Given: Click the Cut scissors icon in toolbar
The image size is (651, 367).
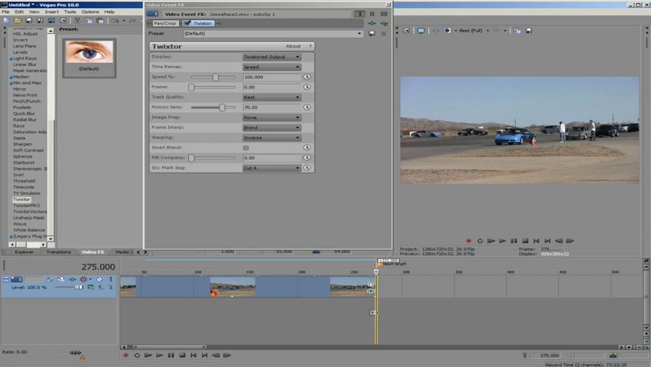Looking at the screenshot, I should 77,20.
